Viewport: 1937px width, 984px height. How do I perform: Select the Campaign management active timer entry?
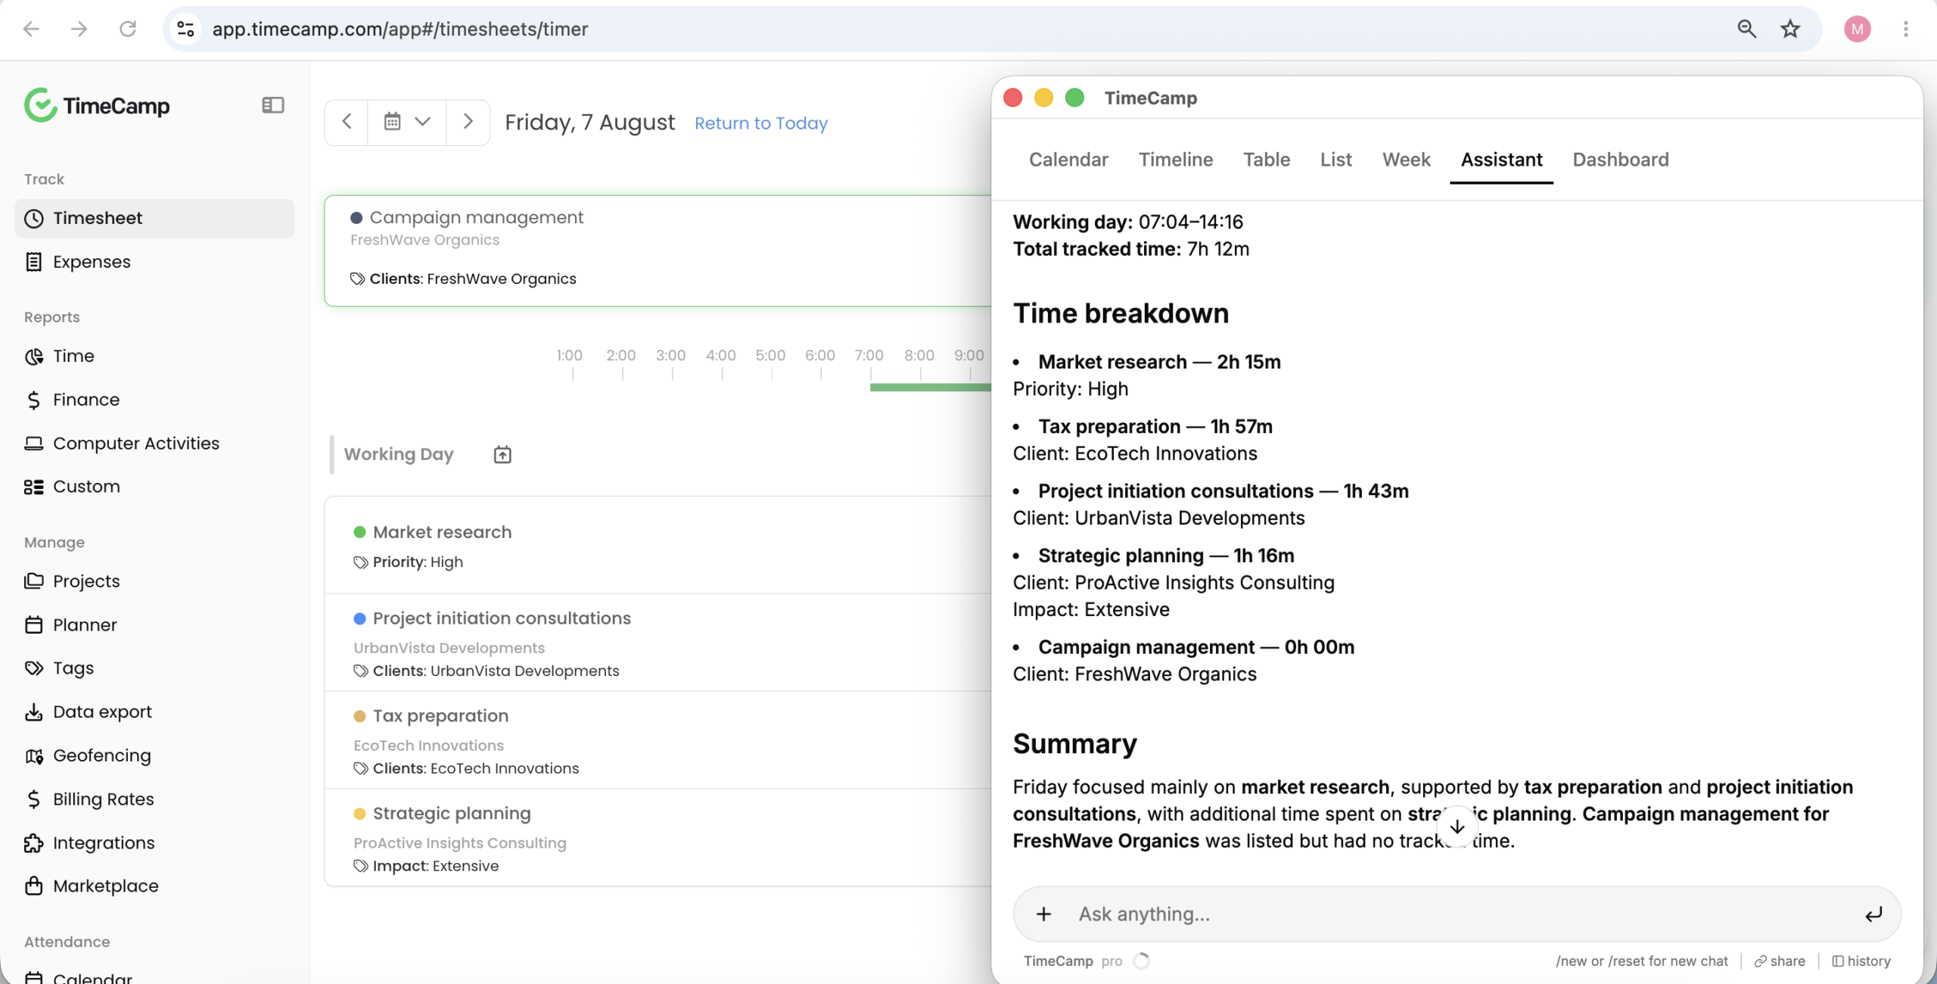658,251
